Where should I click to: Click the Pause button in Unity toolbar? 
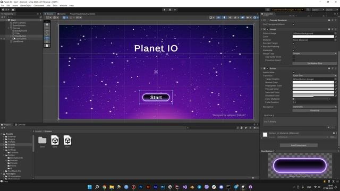(x=170, y=10)
